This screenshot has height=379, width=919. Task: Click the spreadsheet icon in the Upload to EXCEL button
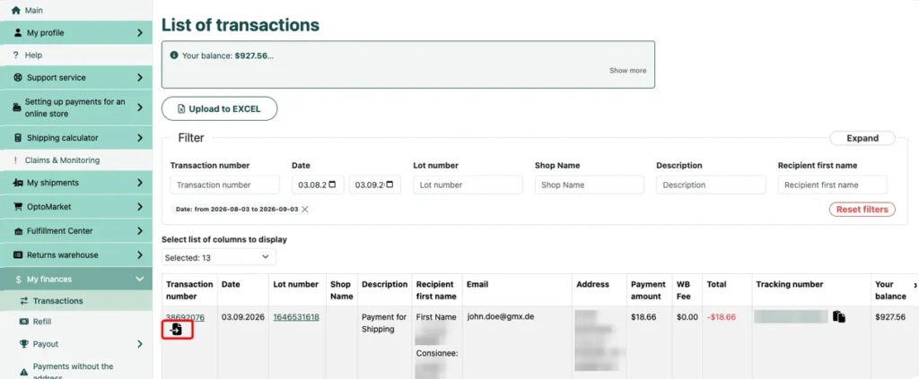pyautogui.click(x=181, y=108)
